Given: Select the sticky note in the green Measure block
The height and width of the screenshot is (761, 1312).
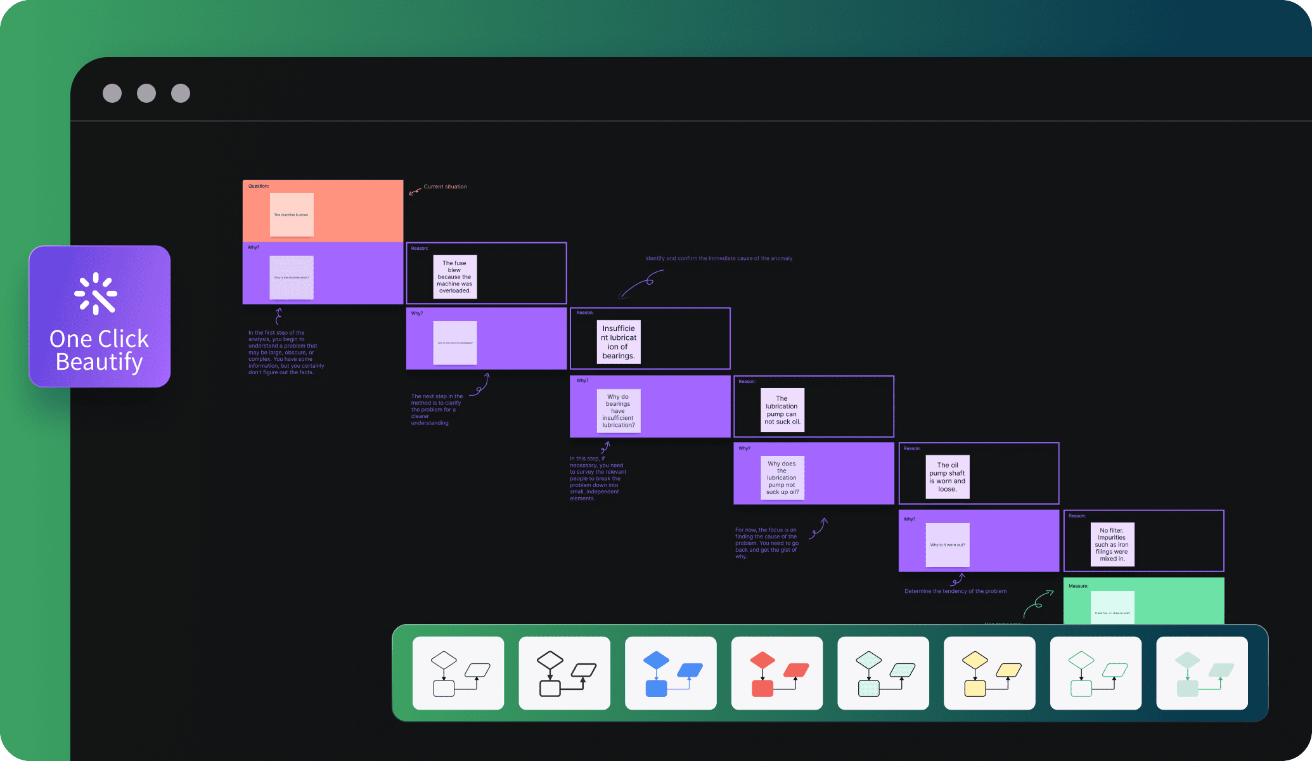Looking at the screenshot, I should pos(1112,608).
